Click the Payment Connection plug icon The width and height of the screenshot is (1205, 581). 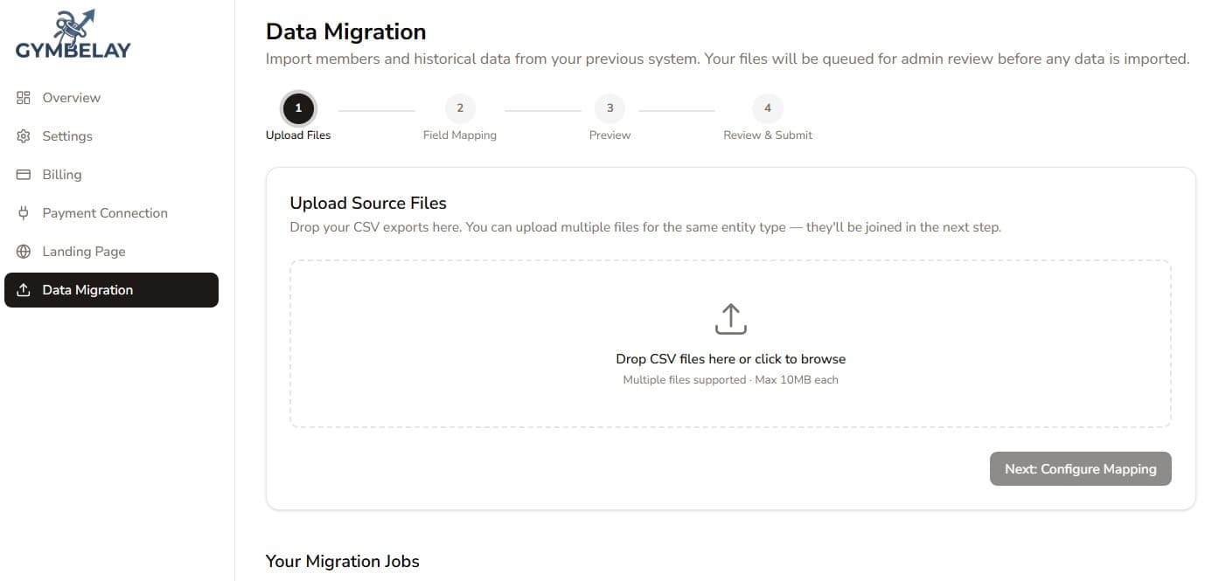coord(24,213)
